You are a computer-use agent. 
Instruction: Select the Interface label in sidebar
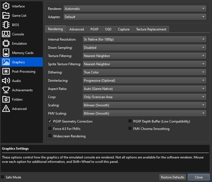coord(18,6)
